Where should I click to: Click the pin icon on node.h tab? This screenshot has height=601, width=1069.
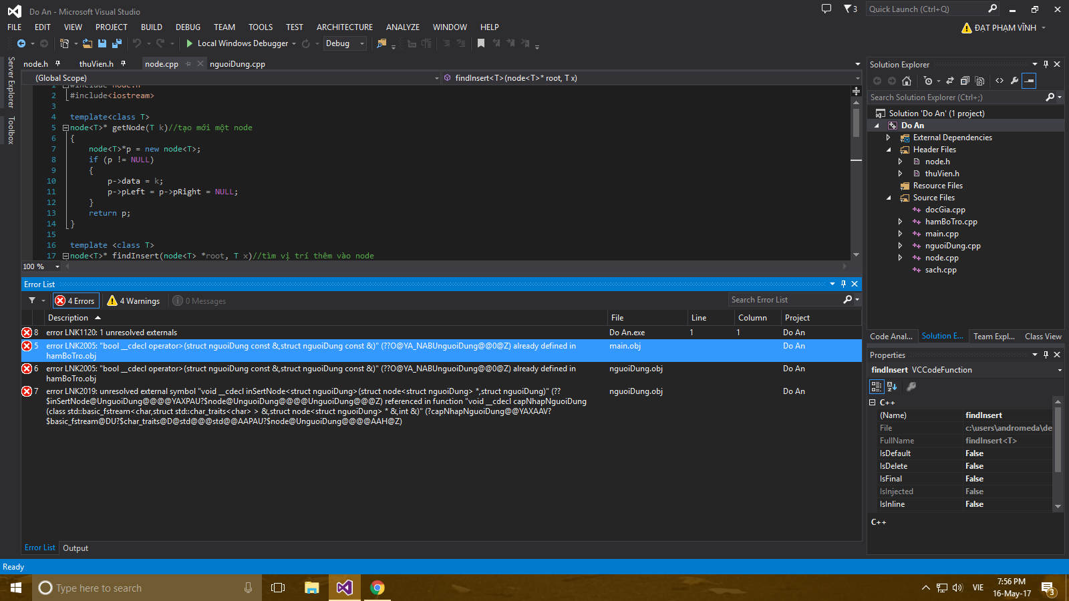point(58,64)
